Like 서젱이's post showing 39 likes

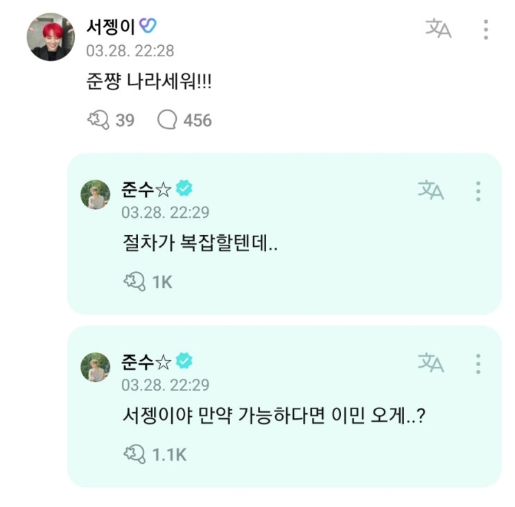point(97,120)
